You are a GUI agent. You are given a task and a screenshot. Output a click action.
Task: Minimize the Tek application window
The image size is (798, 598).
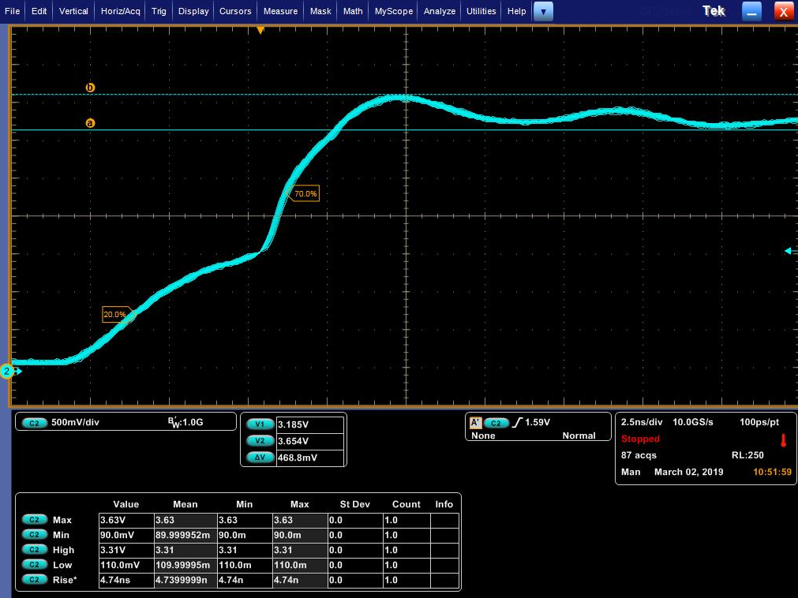pyautogui.click(x=751, y=11)
